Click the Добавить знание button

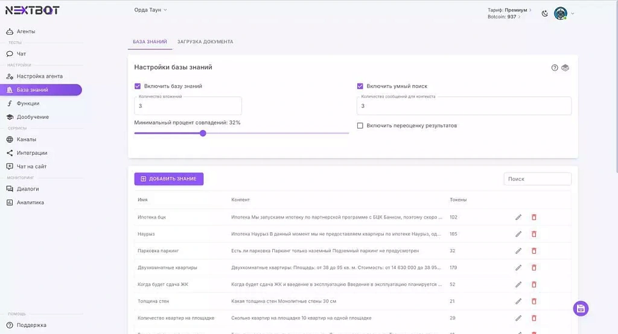click(168, 179)
